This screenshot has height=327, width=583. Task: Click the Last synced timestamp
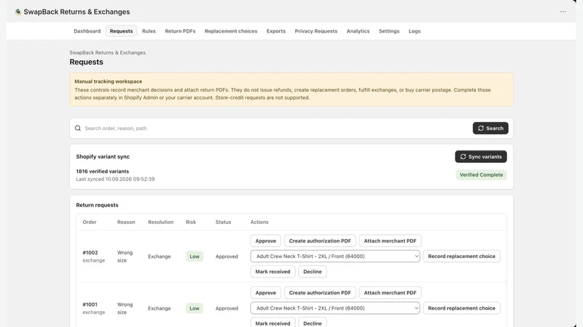115,179
